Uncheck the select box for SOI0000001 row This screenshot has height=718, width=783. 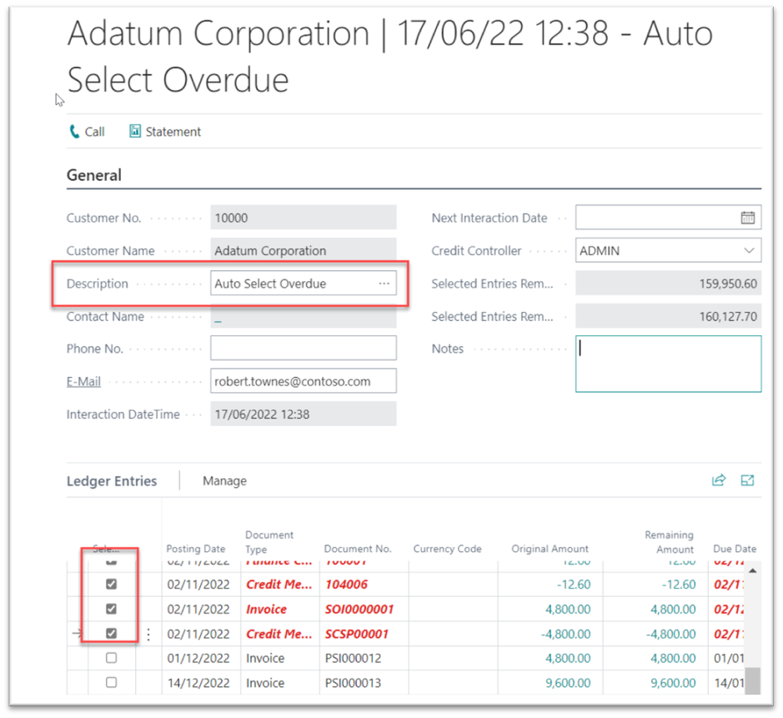pos(112,609)
